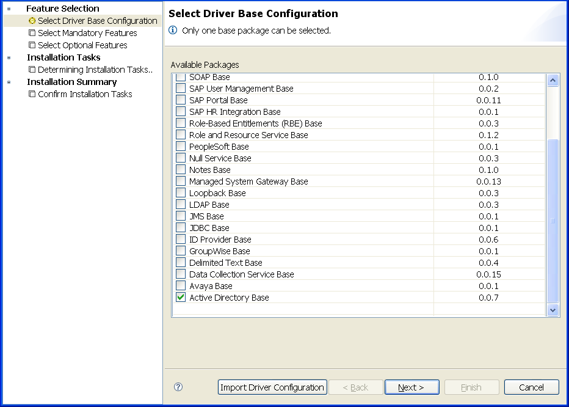Tick the Delimited Text Base checkbox

click(181, 262)
